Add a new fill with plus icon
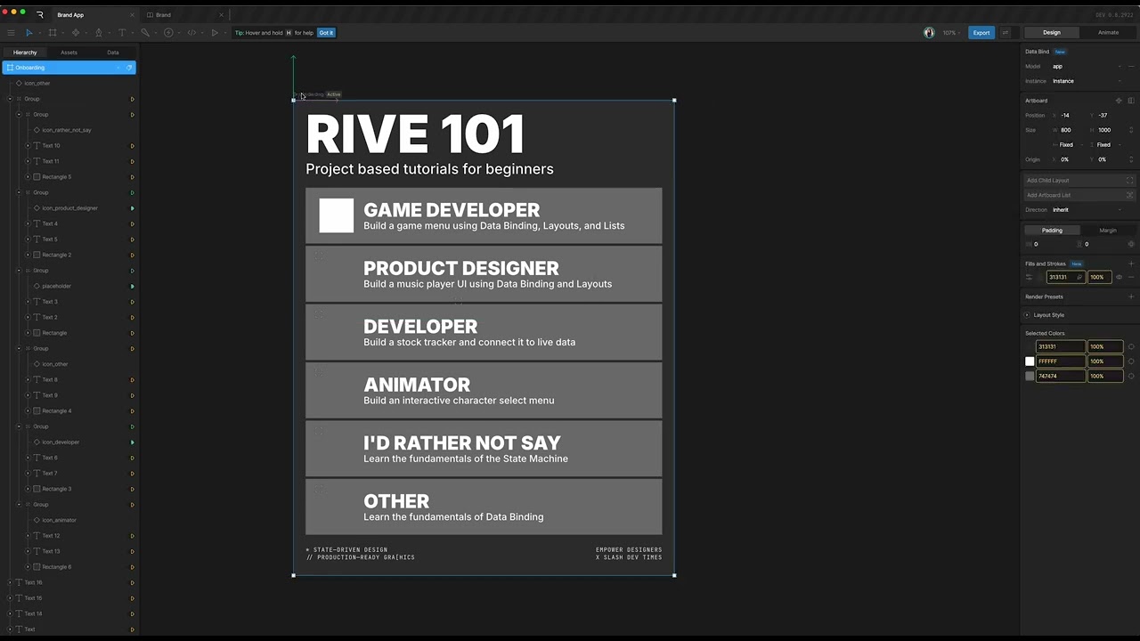Image resolution: width=1140 pixels, height=641 pixels. click(x=1131, y=264)
